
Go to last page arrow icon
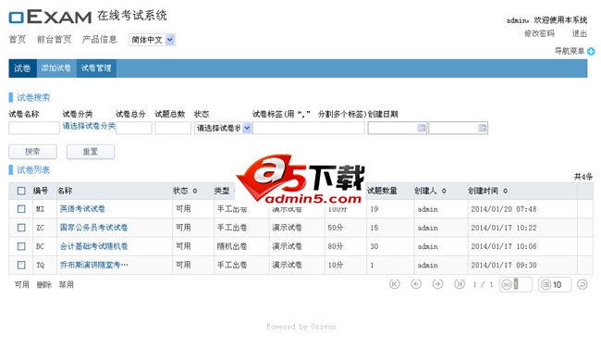[460, 284]
